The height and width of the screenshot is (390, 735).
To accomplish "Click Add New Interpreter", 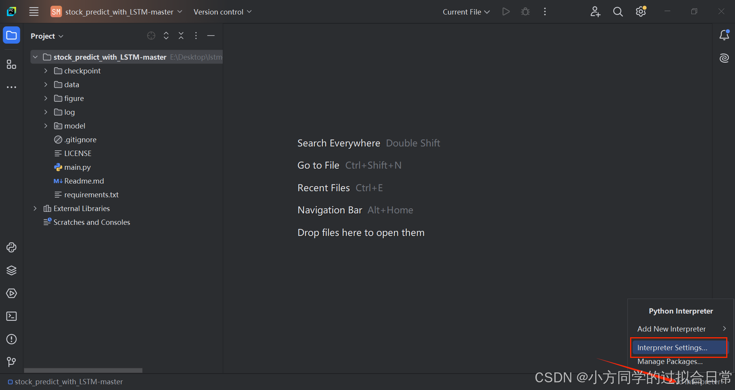I will [671, 328].
